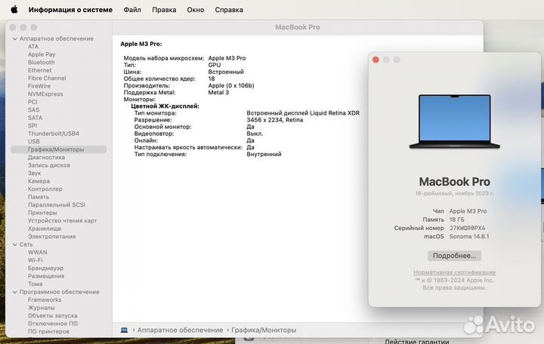This screenshot has width=544, height=344.
Task: Select Bluetooth in the sidebar
Action: 42,63
